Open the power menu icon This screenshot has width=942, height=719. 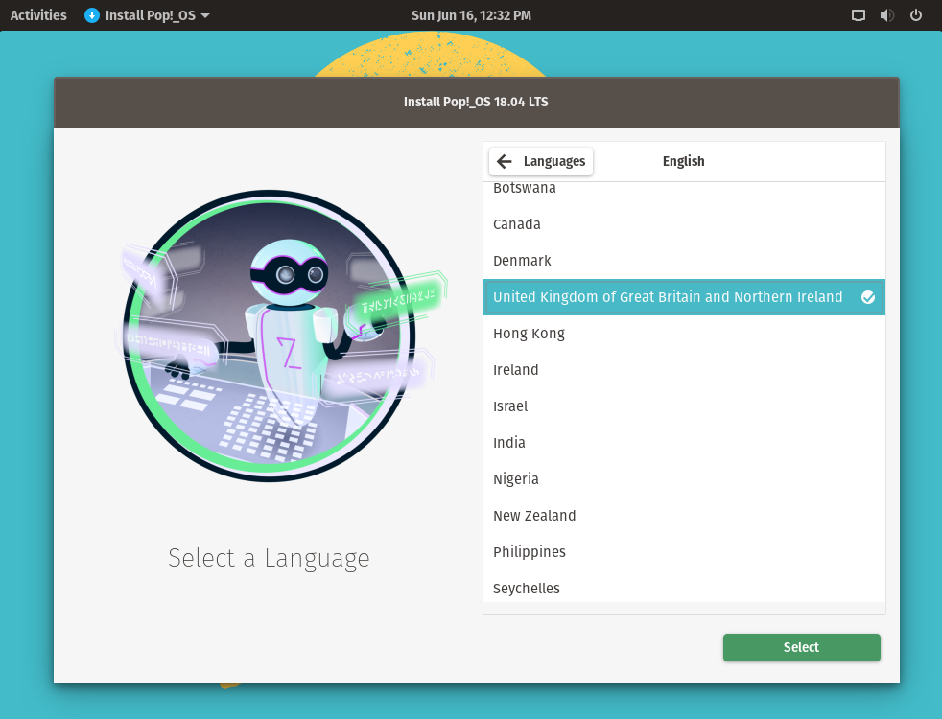(915, 15)
